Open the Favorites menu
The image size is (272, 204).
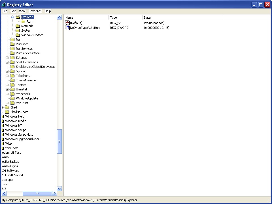(35, 11)
